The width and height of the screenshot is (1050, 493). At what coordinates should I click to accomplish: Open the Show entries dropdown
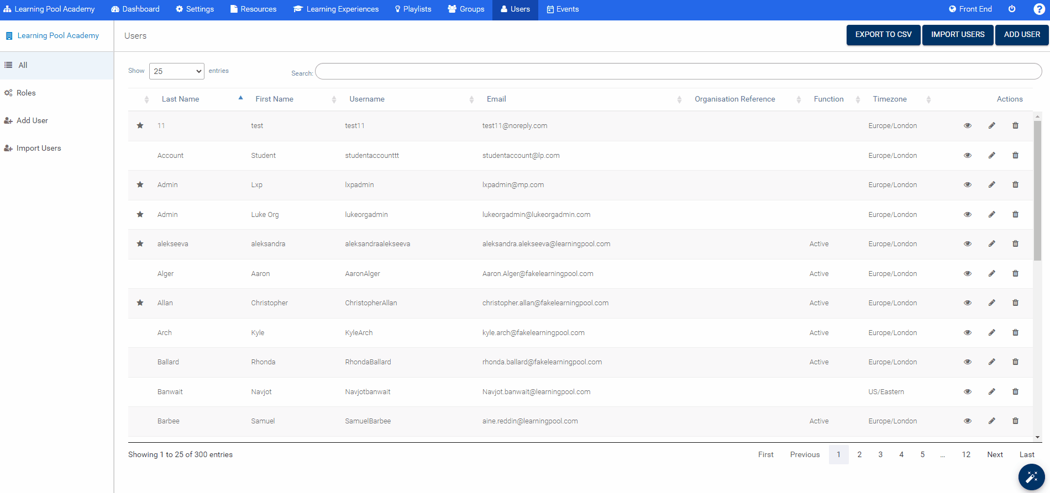177,71
